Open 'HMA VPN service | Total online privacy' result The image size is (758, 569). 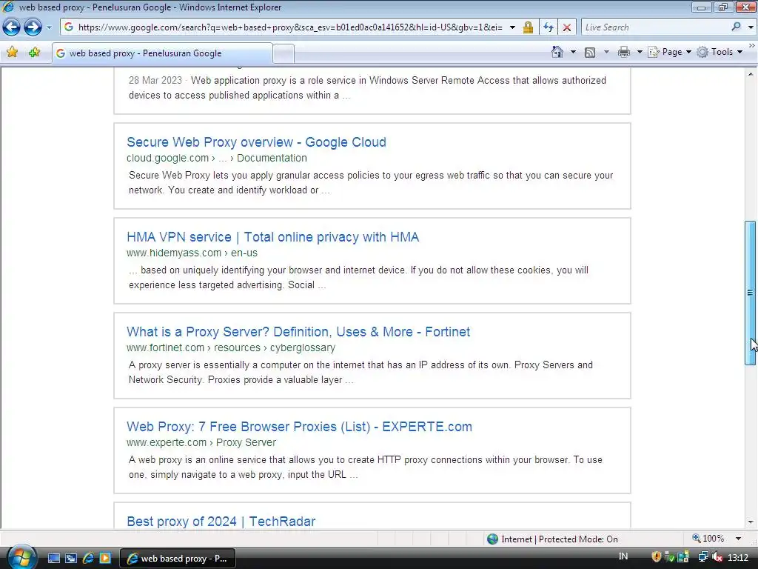point(272,237)
